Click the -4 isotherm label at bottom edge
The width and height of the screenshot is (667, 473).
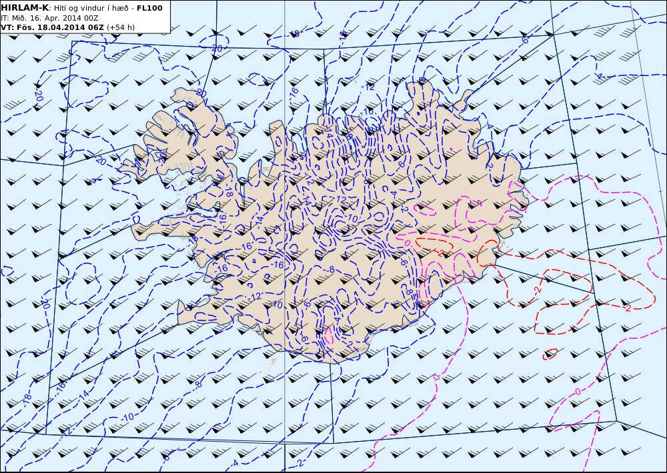[x=233, y=463]
